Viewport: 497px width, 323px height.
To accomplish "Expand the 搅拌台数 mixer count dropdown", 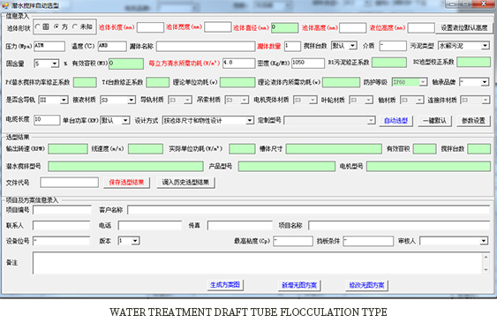I will point(344,46).
